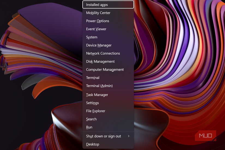Select Network Connections
The width and height of the screenshot is (225, 150).
[x=108, y=53]
